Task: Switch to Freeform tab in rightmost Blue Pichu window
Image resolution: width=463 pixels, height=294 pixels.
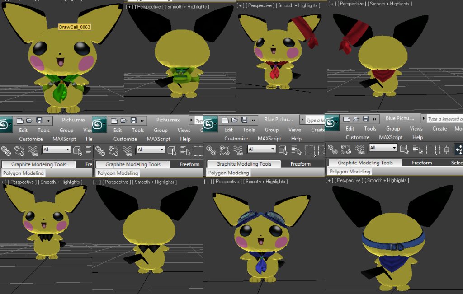Action: 422,163
